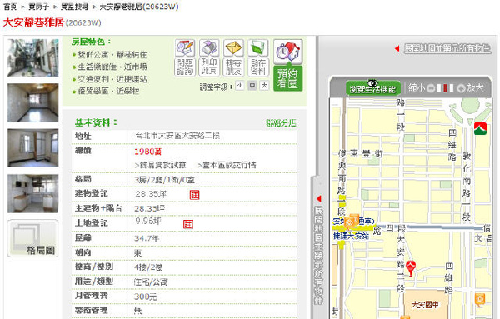The width and height of the screenshot is (500, 319).
Task: Open 房屋貸款試算 mortgage calculator link
Action: [x=160, y=165]
